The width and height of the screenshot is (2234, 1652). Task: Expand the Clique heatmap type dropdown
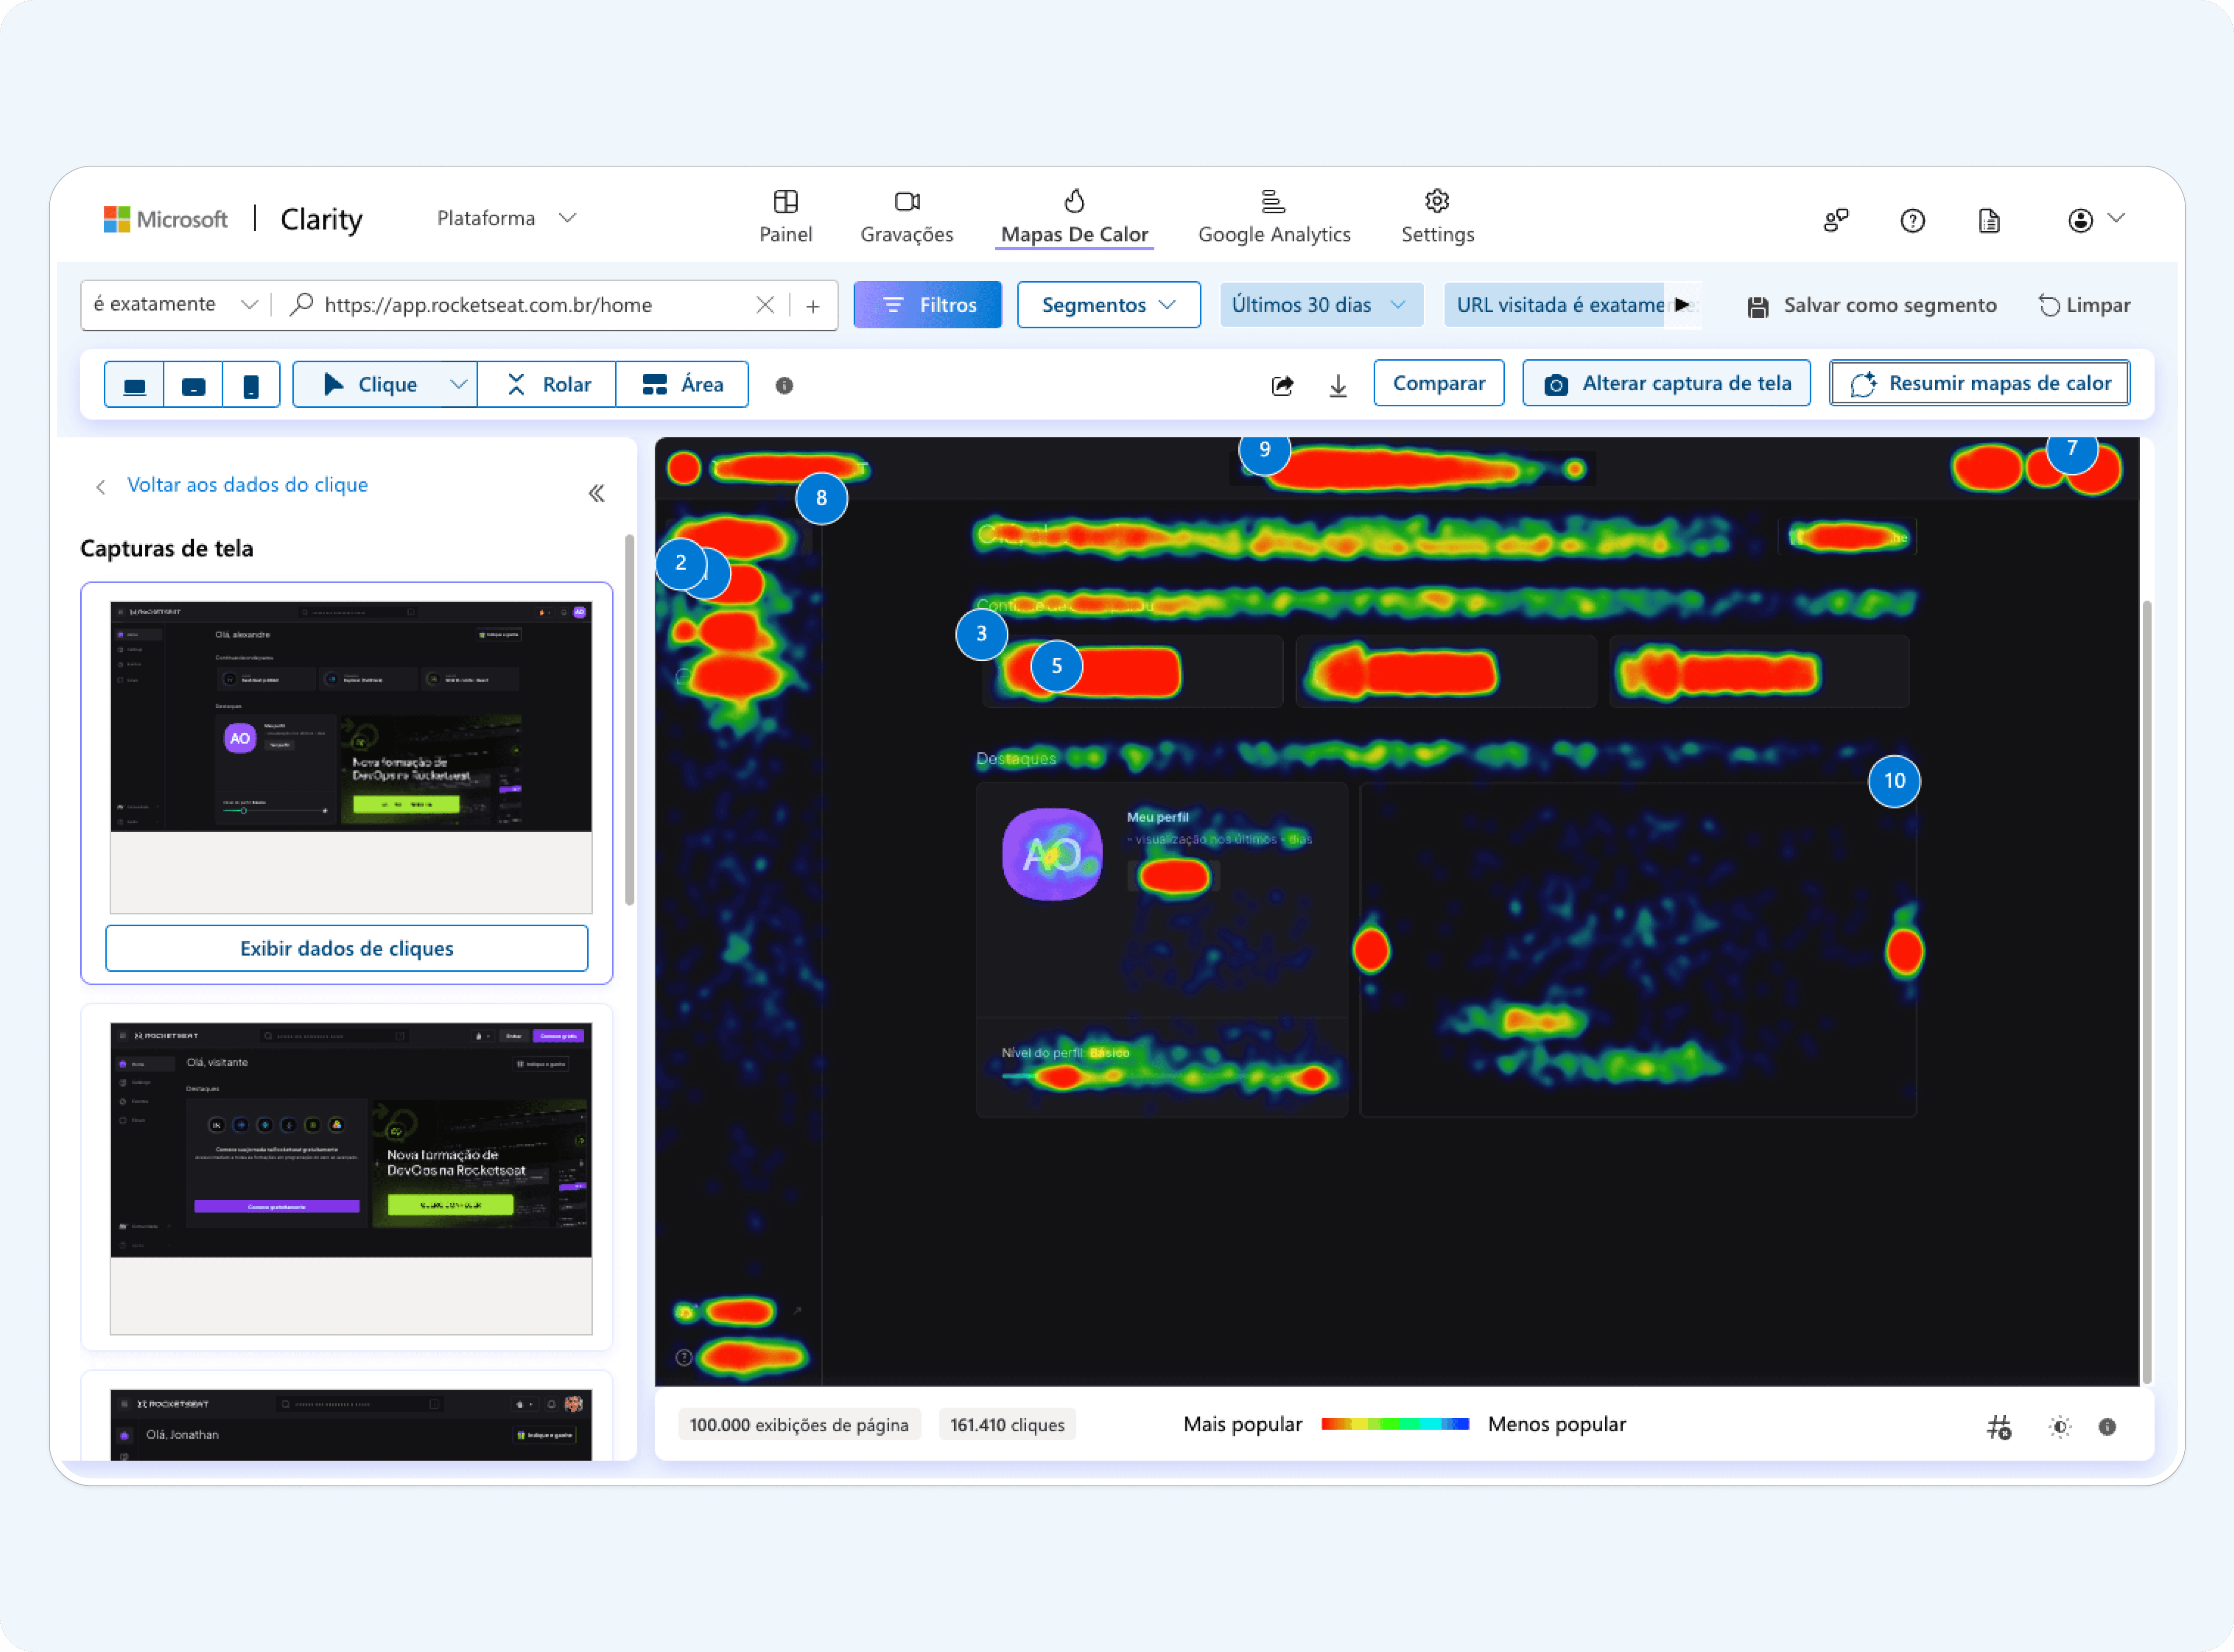coord(458,385)
